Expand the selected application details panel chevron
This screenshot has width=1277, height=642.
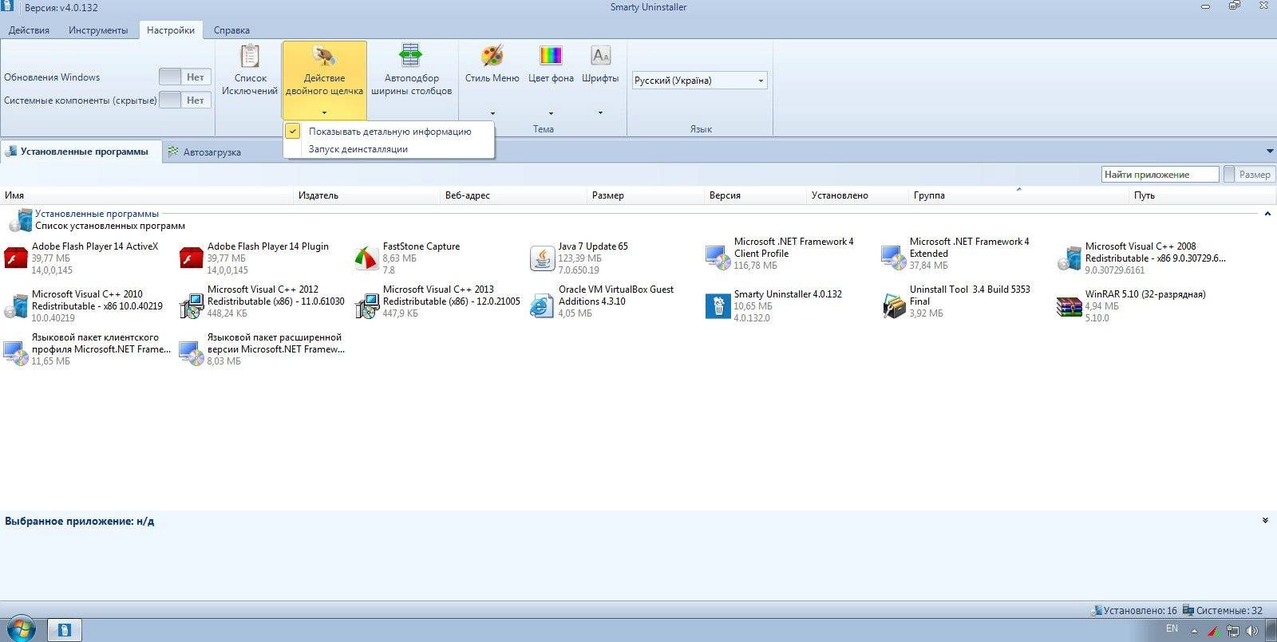1265,521
